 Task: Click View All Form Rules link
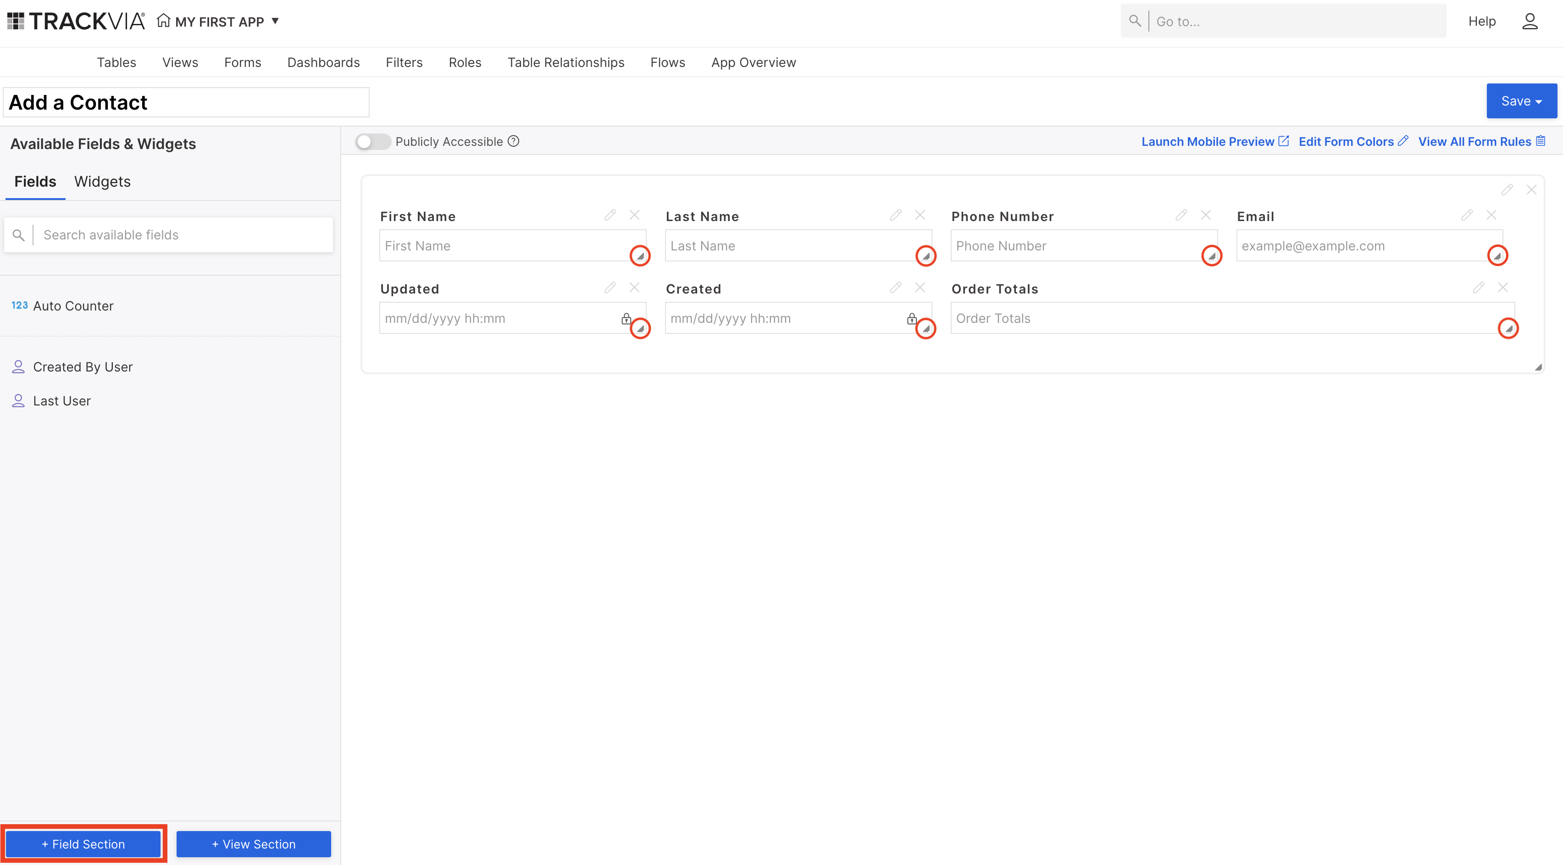(1482, 141)
